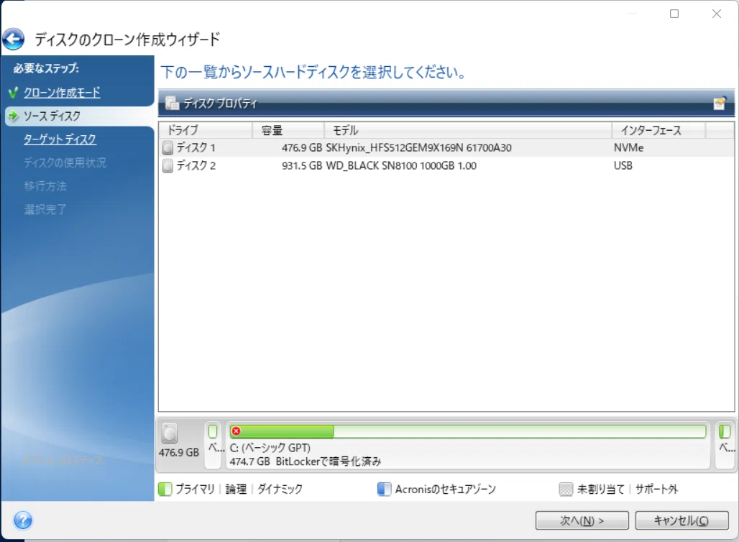This screenshot has width=739, height=542.
Task: Close the clone wizard window
Action: [x=717, y=14]
